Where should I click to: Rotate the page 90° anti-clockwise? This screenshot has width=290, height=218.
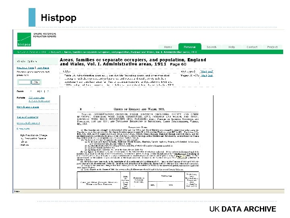pyautogui.click(x=39, y=101)
